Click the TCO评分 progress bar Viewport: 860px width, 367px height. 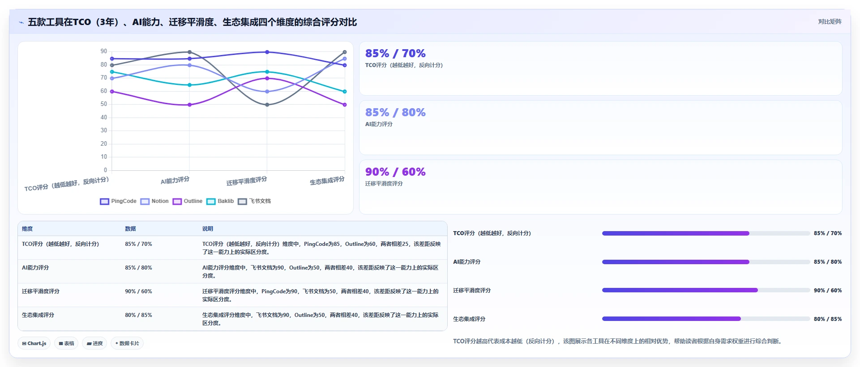[x=706, y=233]
